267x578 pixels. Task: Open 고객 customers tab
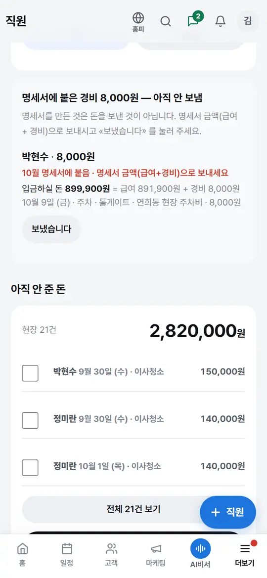click(x=111, y=554)
